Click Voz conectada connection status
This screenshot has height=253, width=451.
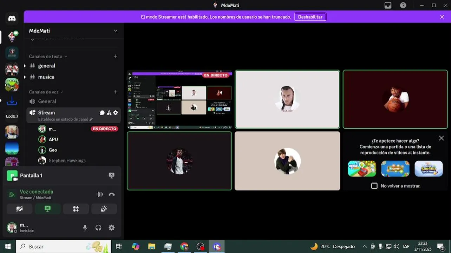coord(36,192)
